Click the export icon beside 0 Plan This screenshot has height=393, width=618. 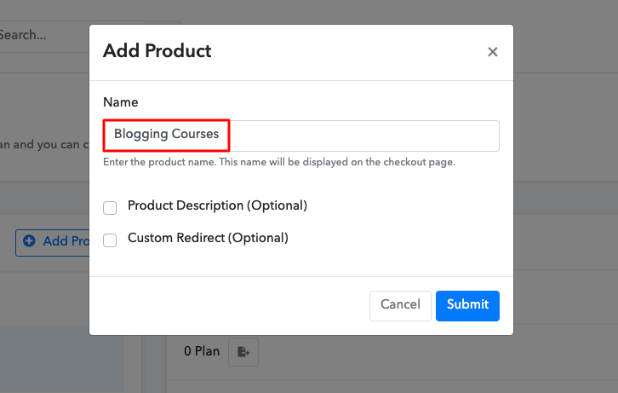tap(243, 351)
